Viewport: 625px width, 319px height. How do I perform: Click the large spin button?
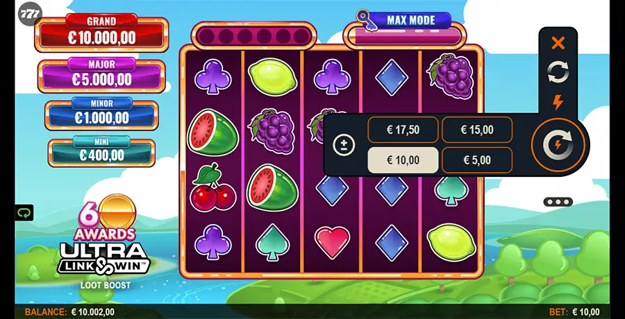(558, 145)
